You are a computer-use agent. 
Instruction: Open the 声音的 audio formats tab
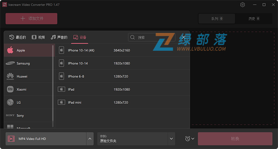pyautogui.click(x=59, y=37)
